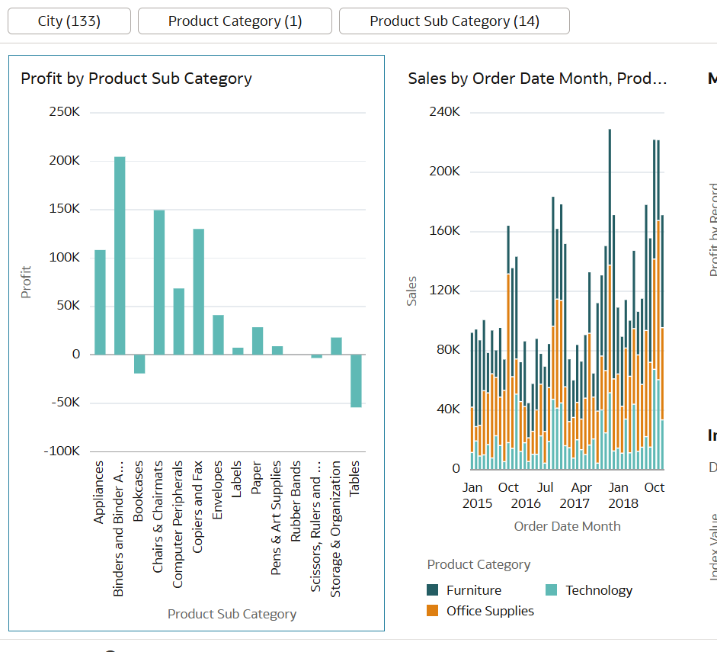This screenshot has width=717, height=652.
Task: Click the Storage & Organization profit bar
Action: (336, 346)
